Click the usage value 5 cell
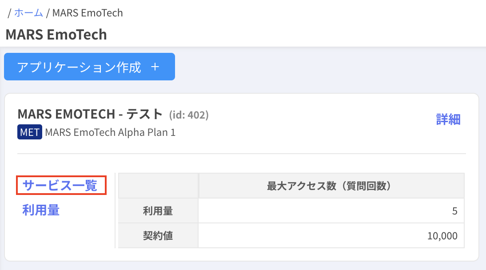The width and height of the screenshot is (486, 270). tap(331, 211)
